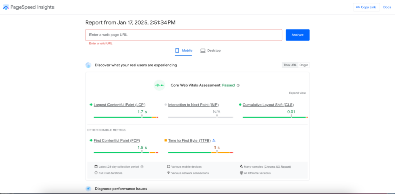This screenshot has width=395, height=194.
Task: Click the INP distribution bar
Action: pyautogui.click(x=201, y=117)
